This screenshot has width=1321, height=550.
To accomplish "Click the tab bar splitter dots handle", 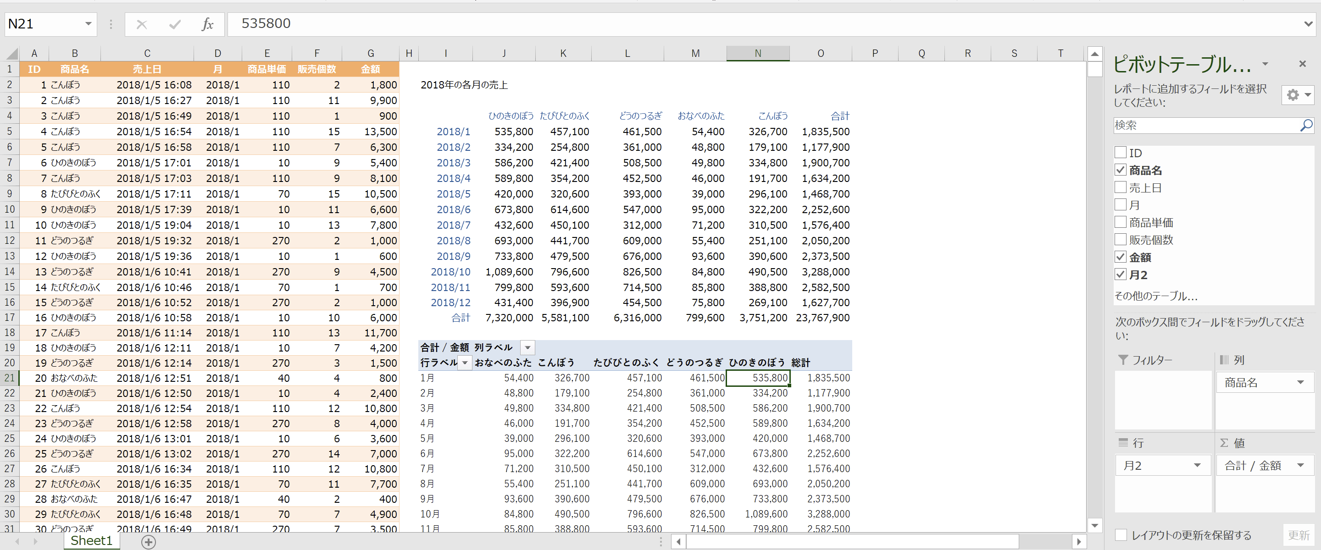I will pyautogui.click(x=660, y=542).
